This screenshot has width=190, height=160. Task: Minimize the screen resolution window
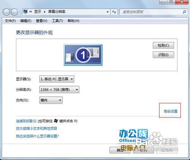tap(163, 2)
